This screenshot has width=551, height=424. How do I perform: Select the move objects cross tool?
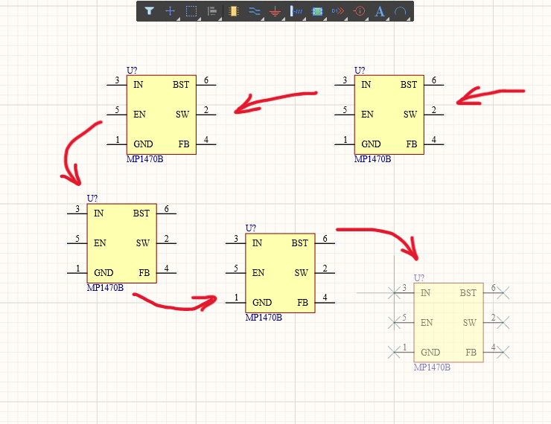point(170,11)
